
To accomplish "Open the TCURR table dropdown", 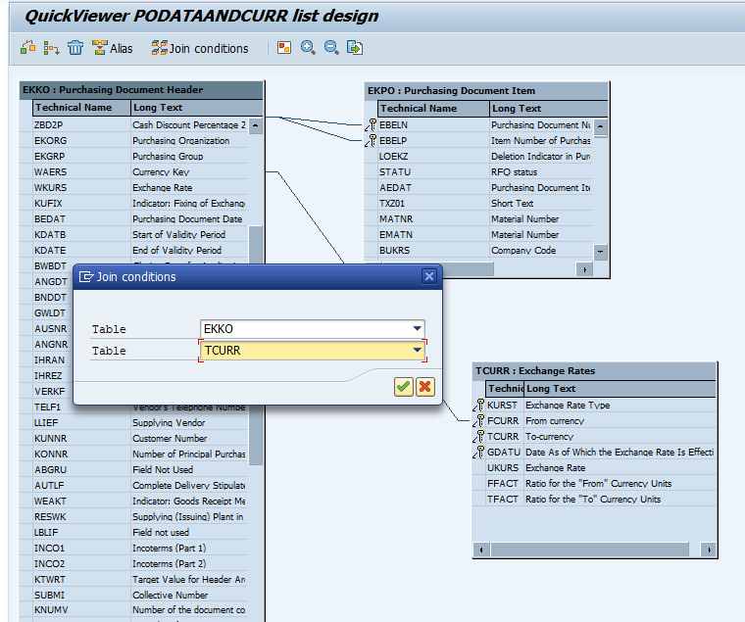I will (x=418, y=351).
